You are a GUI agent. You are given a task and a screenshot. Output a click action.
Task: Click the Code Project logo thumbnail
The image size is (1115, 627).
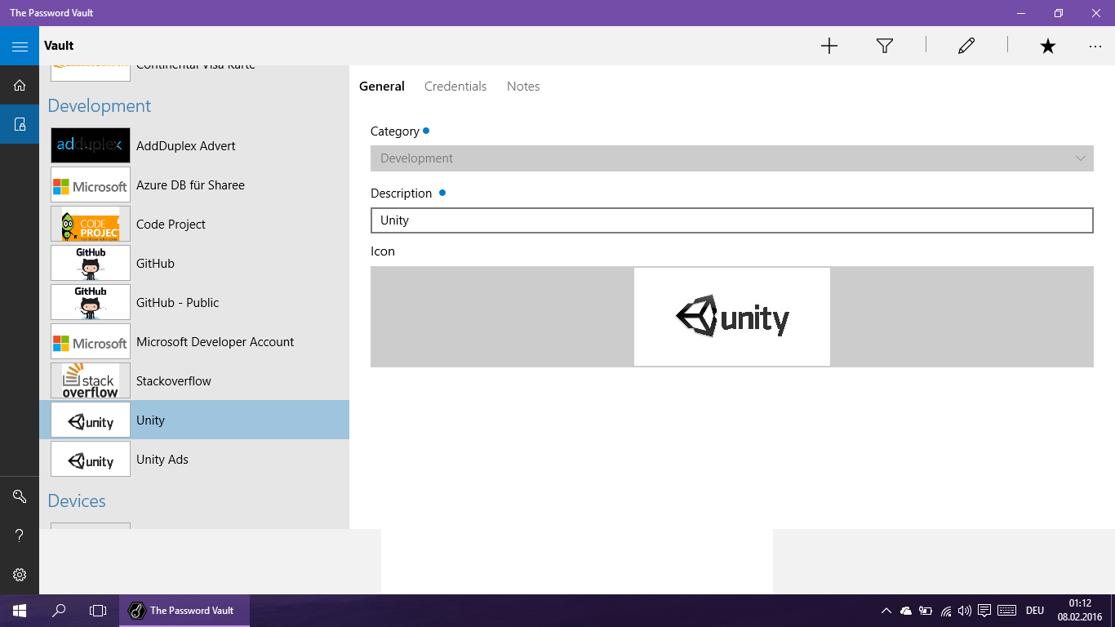click(x=91, y=224)
